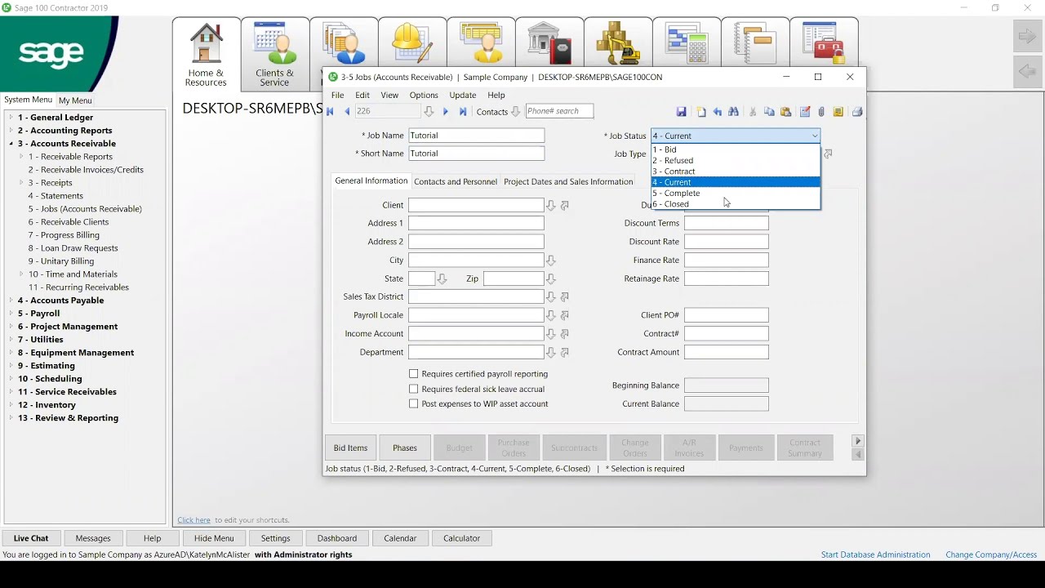The image size is (1045, 588).
Task: Click the binoculars search icon
Action: point(733,112)
